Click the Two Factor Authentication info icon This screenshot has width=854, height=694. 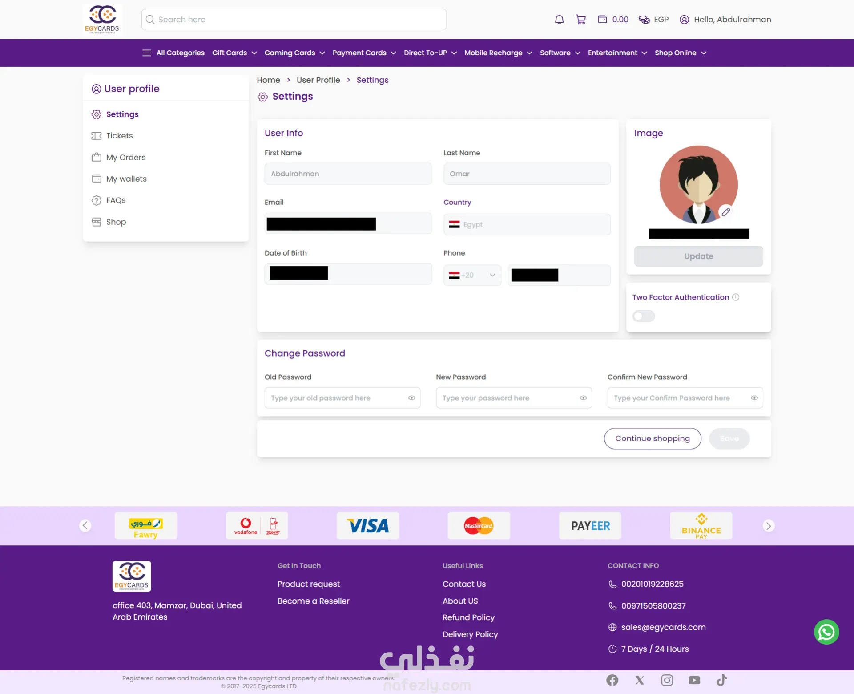coord(736,297)
